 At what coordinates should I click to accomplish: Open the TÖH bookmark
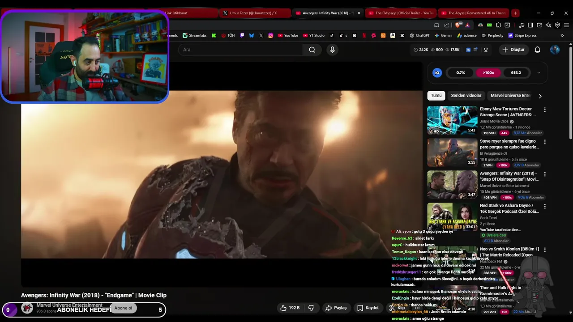click(x=228, y=35)
